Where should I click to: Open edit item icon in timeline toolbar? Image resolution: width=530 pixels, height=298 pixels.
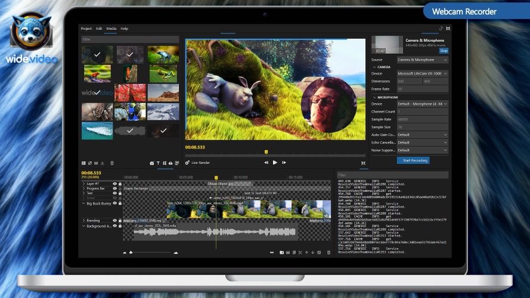[319, 252]
